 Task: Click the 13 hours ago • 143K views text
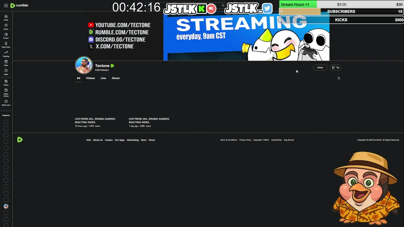pos(87,126)
